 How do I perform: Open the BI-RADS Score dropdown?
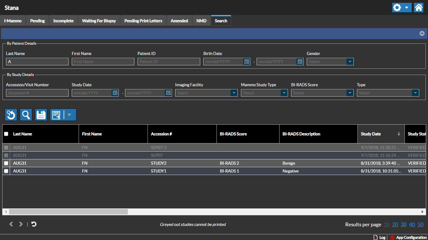[x=350, y=93]
